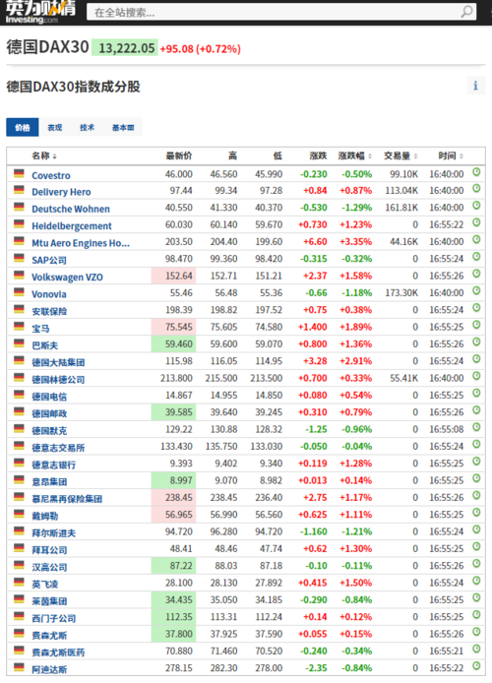
Task: Click the change percent +2.91%
Action: pos(356,361)
